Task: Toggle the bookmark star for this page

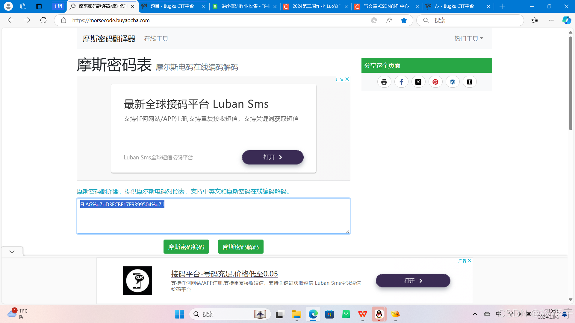Action: coord(404,20)
